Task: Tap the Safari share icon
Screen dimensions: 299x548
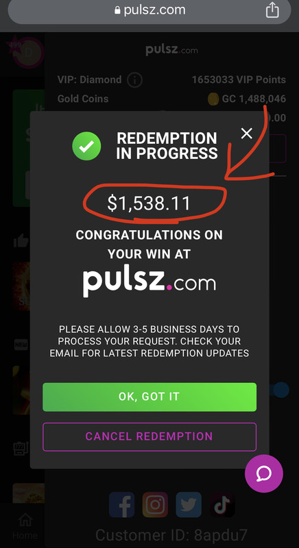Action: (x=272, y=10)
